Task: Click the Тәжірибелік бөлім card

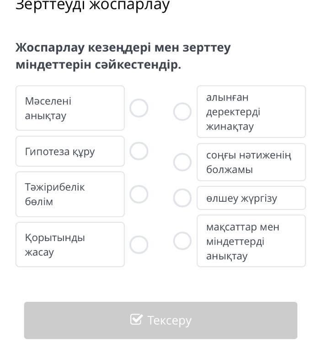Action: click(x=70, y=194)
